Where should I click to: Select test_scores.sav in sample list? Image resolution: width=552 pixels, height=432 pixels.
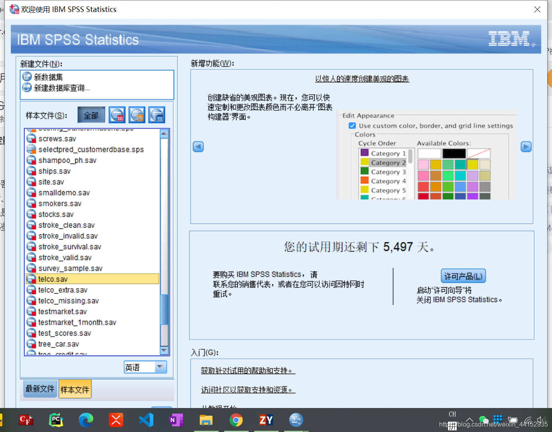[x=92, y=333]
